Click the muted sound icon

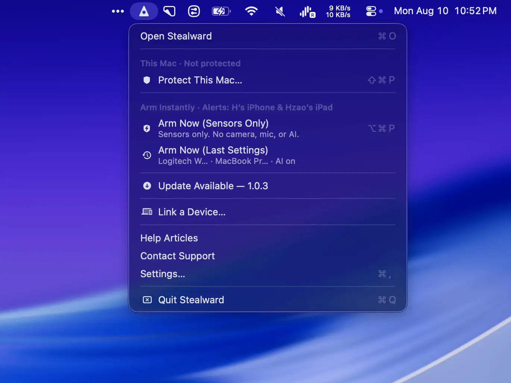coord(280,11)
